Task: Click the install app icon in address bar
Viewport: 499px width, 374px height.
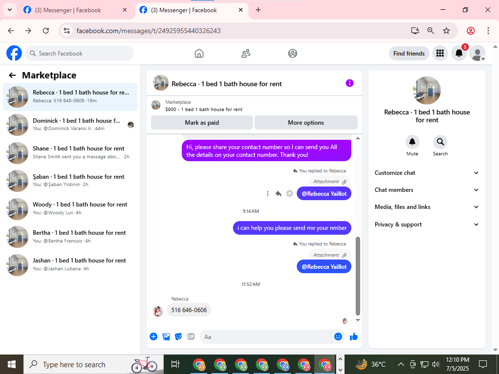Action: 415,31
